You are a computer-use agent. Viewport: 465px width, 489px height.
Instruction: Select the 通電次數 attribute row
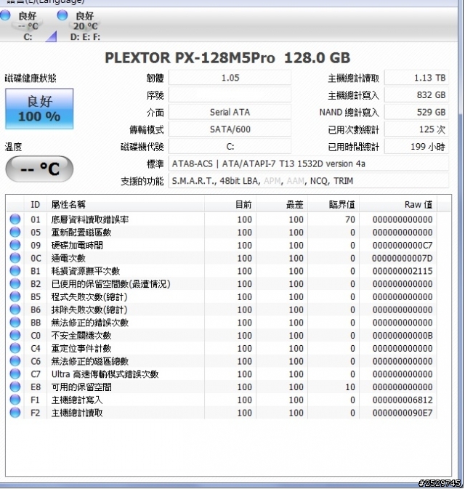coord(222,258)
